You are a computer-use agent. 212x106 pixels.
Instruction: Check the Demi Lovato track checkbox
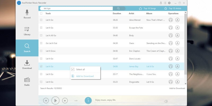41,59
